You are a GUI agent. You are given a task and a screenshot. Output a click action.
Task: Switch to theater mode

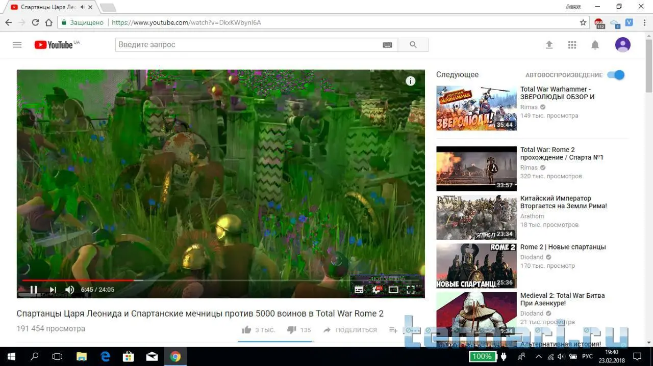[393, 290]
